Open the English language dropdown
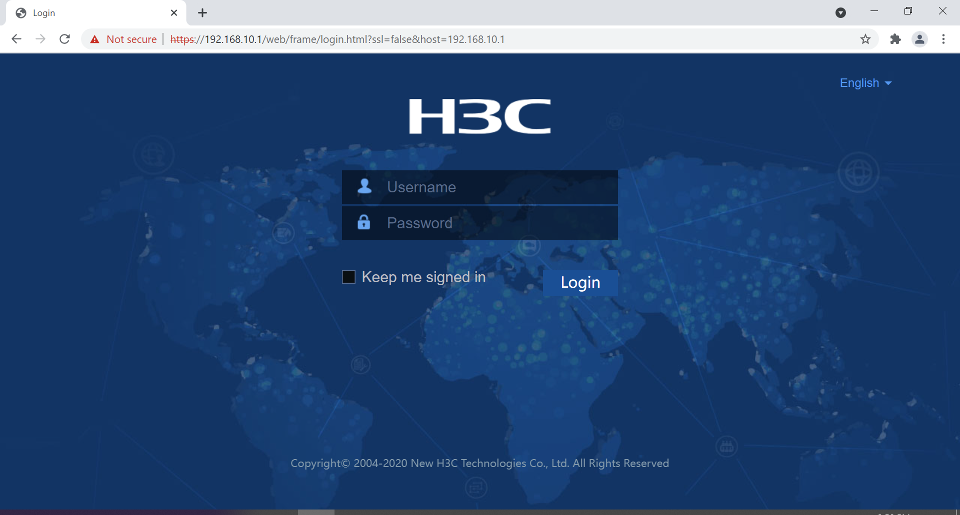This screenshot has width=960, height=515. 858,83
